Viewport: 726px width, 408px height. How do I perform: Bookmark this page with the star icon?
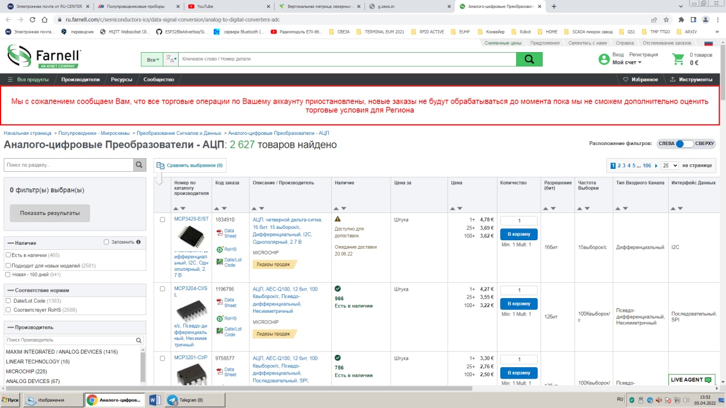(666, 19)
